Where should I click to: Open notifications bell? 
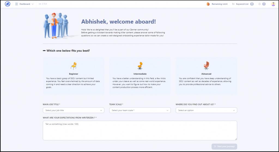(259, 4)
